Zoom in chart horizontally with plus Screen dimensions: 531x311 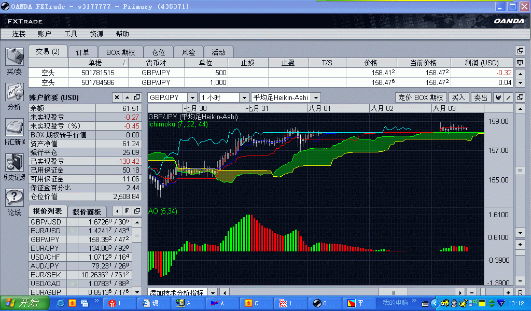pos(508,292)
